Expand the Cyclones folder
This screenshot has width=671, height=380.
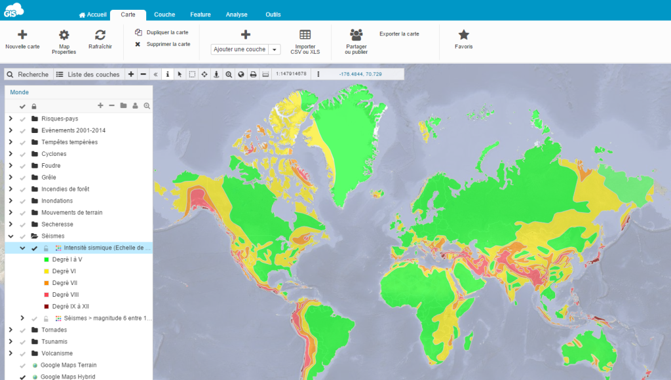pos(10,154)
